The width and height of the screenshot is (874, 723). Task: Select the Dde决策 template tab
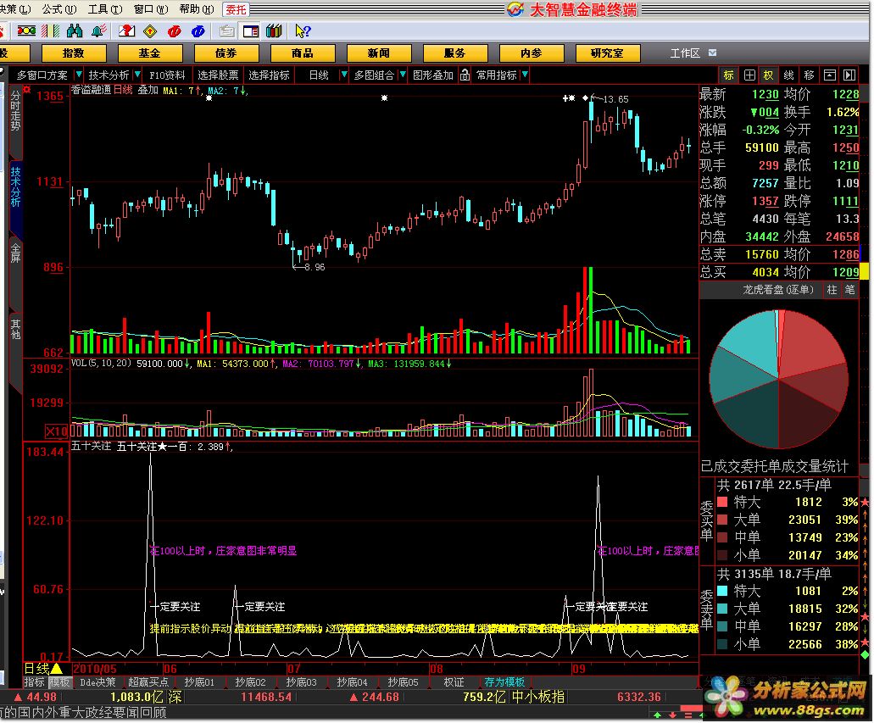click(98, 682)
